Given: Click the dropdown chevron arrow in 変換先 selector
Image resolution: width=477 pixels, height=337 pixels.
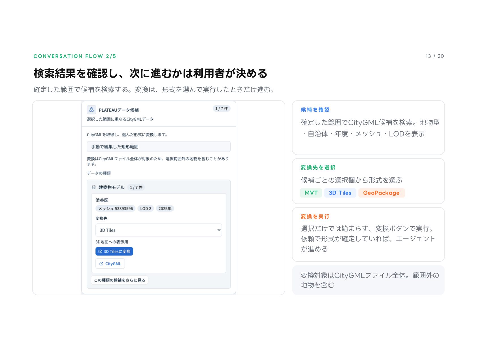Looking at the screenshot, I should click(x=219, y=230).
